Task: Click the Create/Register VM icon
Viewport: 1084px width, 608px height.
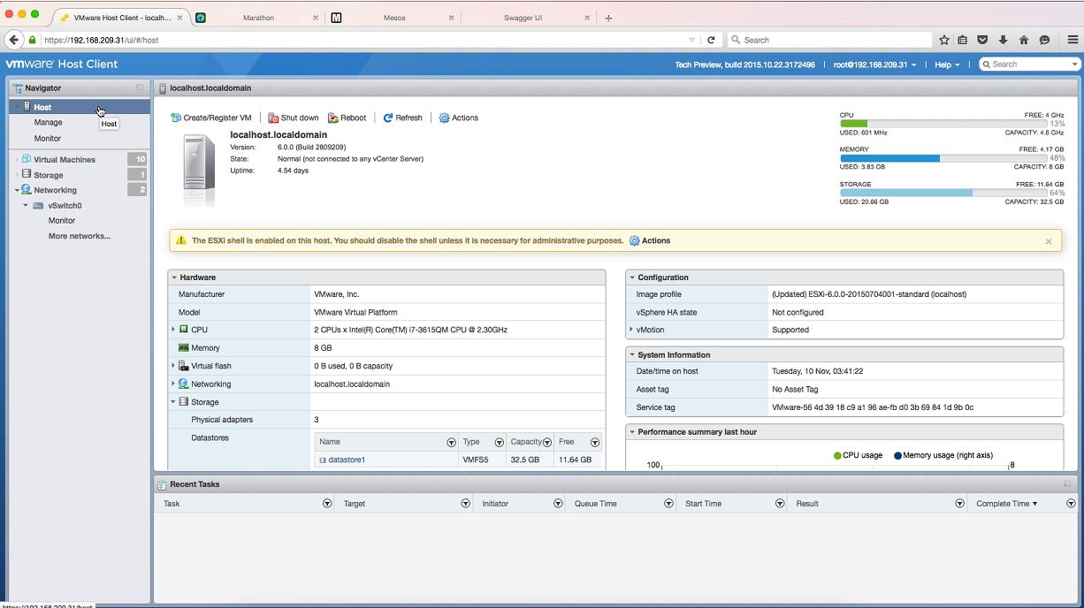Action: tap(176, 118)
